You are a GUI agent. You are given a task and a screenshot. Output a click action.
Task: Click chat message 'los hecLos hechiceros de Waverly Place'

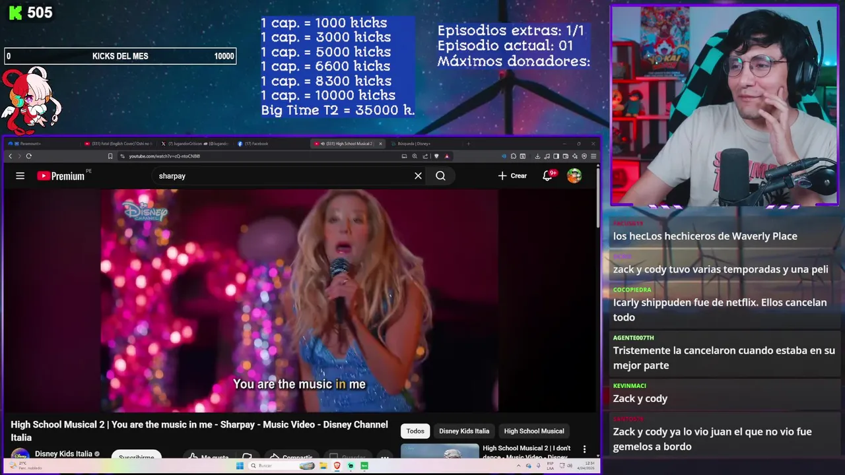[x=705, y=236]
